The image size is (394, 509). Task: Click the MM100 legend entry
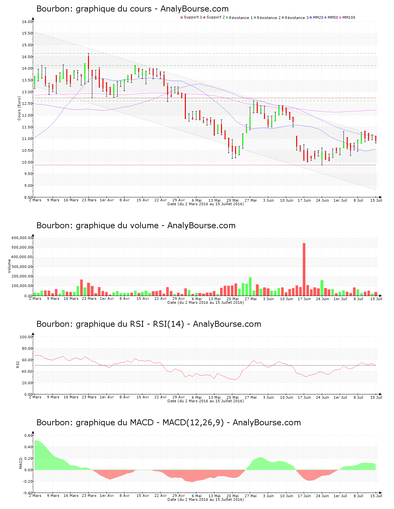[x=347, y=17]
